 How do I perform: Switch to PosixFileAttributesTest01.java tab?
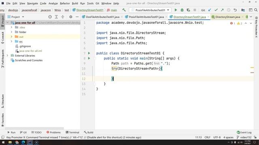tap(146, 17)
